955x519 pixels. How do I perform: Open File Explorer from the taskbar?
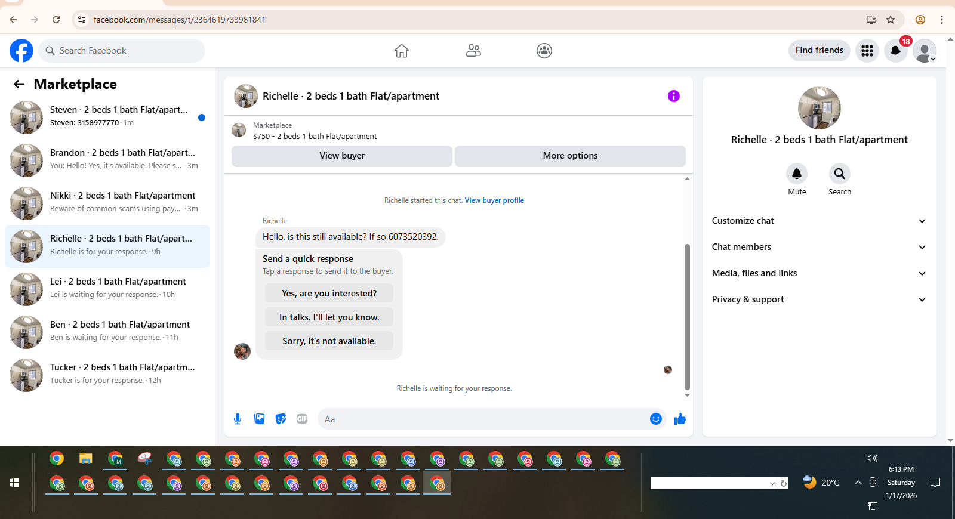(x=86, y=459)
